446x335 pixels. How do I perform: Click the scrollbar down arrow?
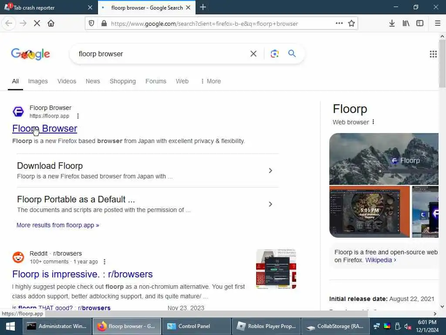(442, 307)
